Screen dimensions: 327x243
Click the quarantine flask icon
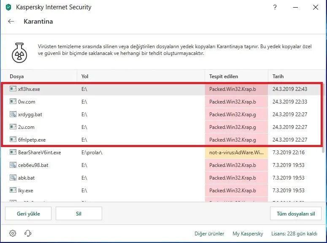pos(19,53)
